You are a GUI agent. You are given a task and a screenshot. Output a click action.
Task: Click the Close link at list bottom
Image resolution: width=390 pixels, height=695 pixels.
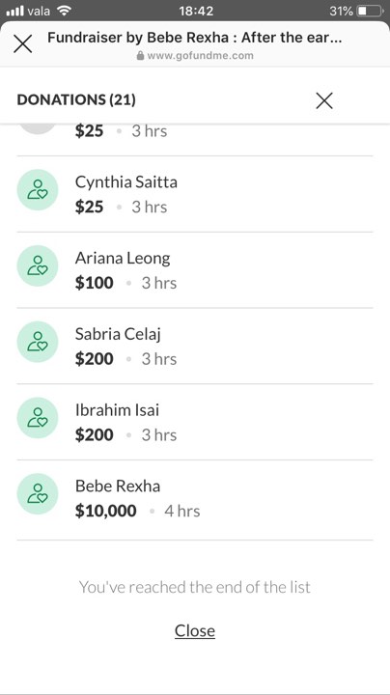tap(195, 630)
